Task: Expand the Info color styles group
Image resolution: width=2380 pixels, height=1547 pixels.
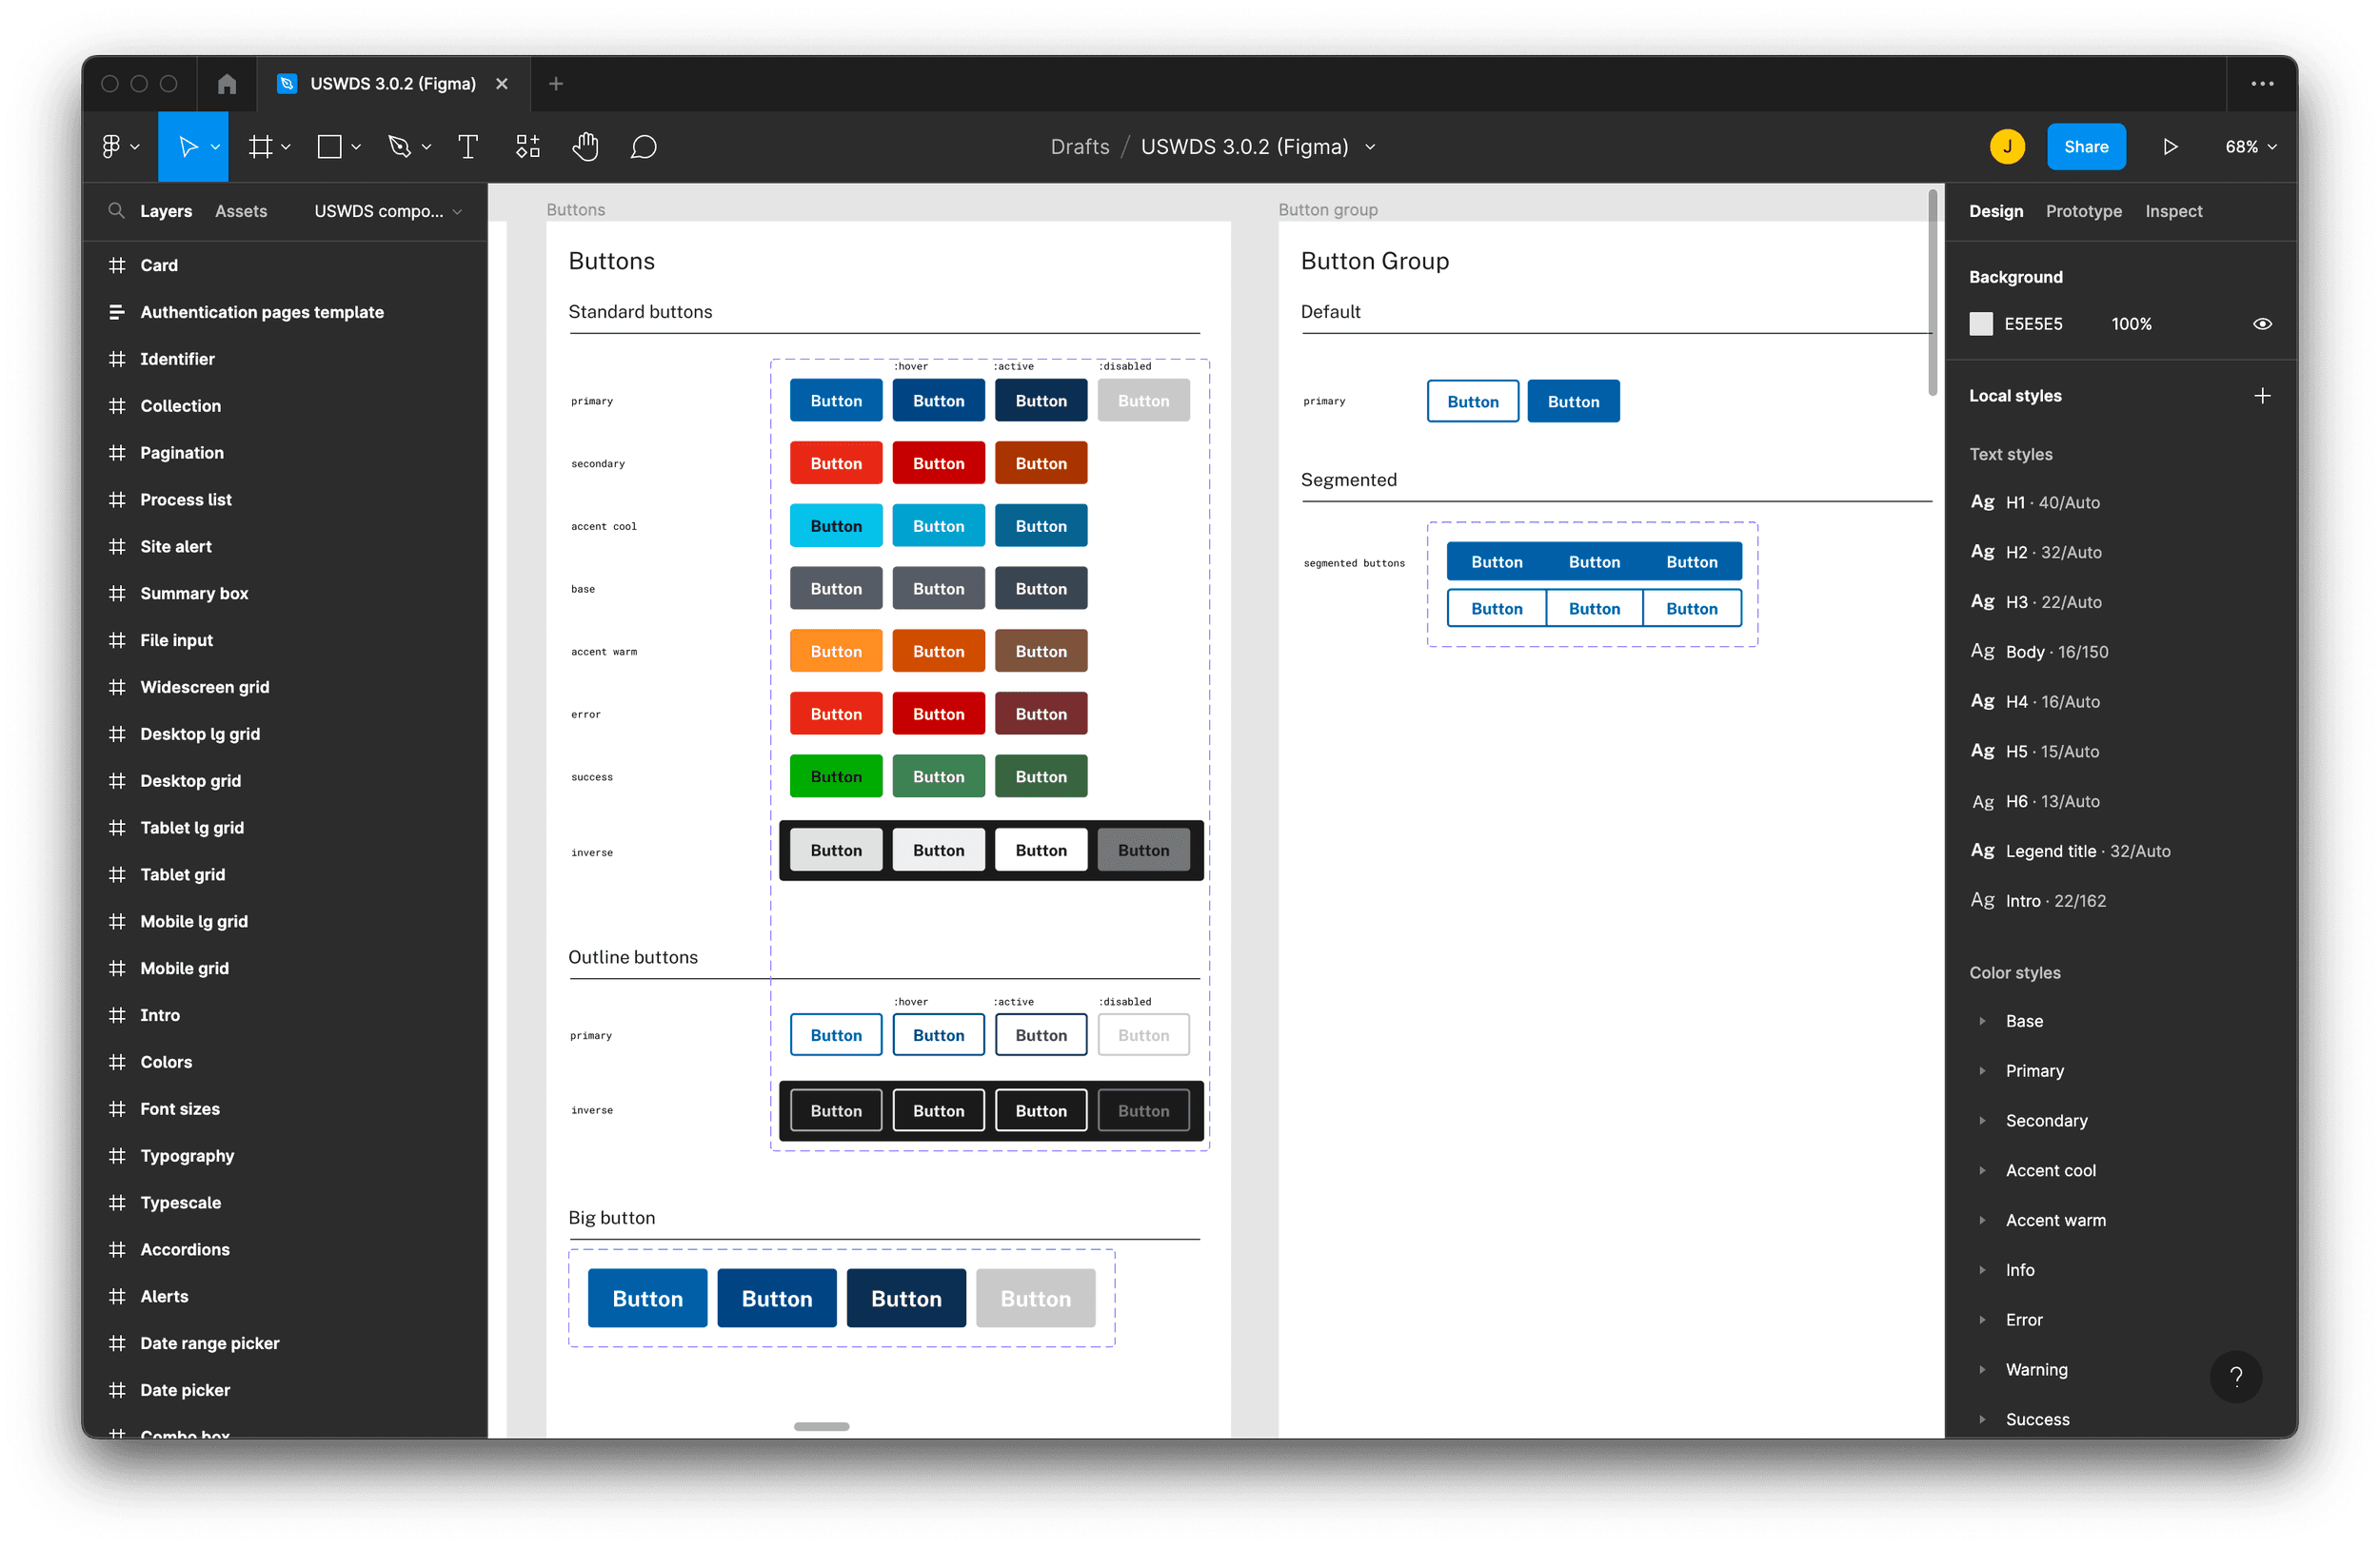Action: point(1982,1269)
